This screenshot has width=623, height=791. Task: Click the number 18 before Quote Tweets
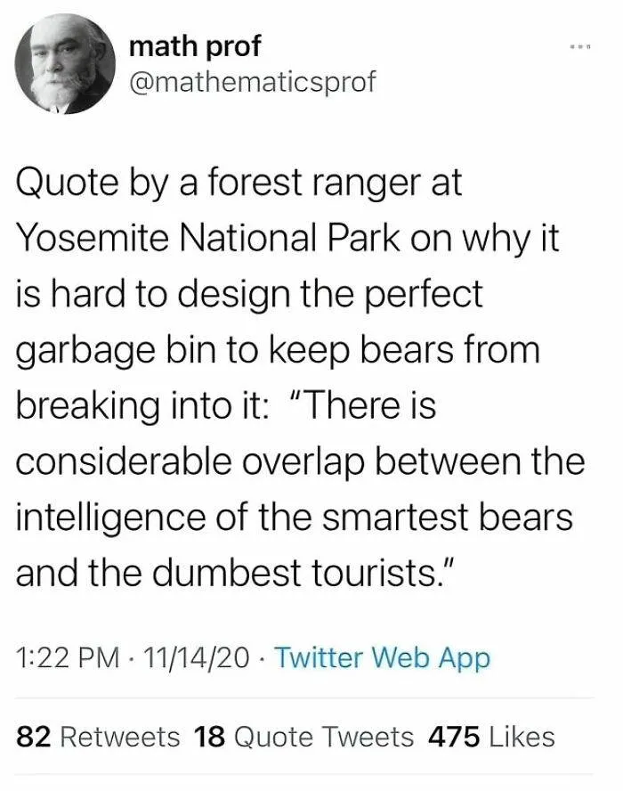coord(209,737)
